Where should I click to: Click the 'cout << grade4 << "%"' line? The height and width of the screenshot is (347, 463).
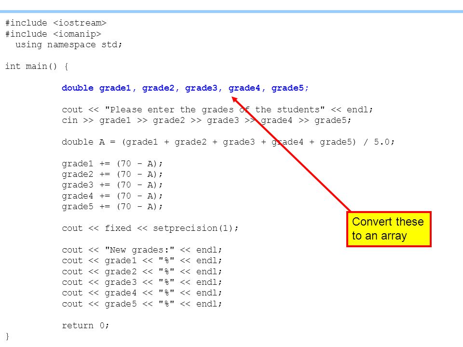tap(142, 293)
